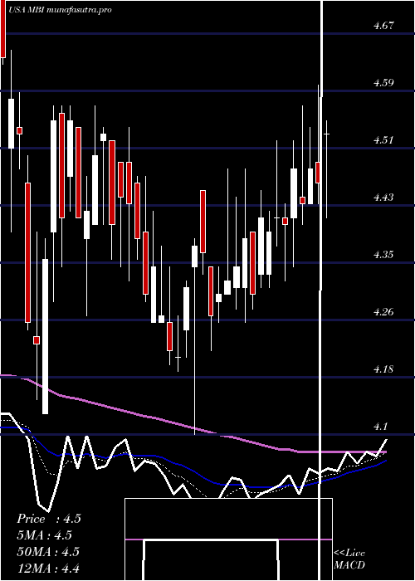Click the Price : 4.5 readout

pyautogui.click(x=49, y=519)
